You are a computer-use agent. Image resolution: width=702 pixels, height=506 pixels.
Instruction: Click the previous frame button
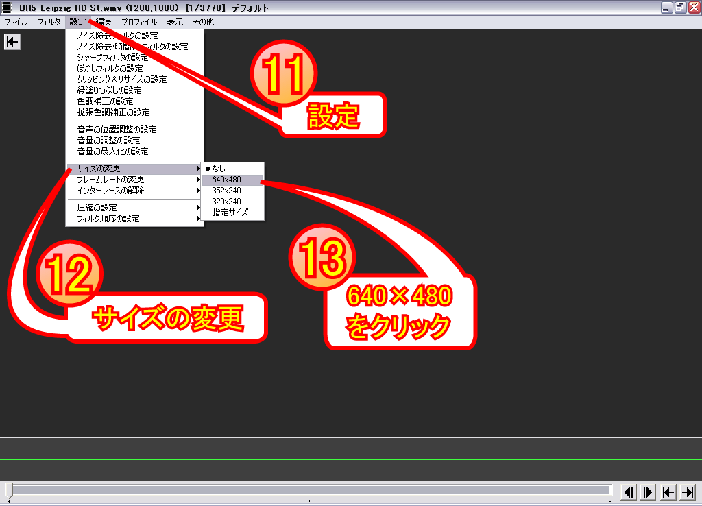click(629, 492)
